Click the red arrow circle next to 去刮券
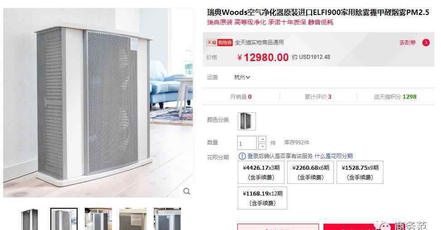The height and width of the screenshot is (230, 441). click(426, 43)
